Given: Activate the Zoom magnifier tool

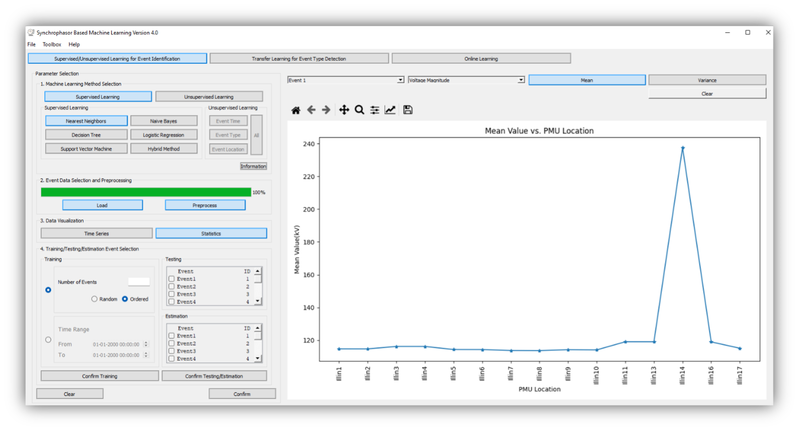Looking at the screenshot, I should [359, 110].
